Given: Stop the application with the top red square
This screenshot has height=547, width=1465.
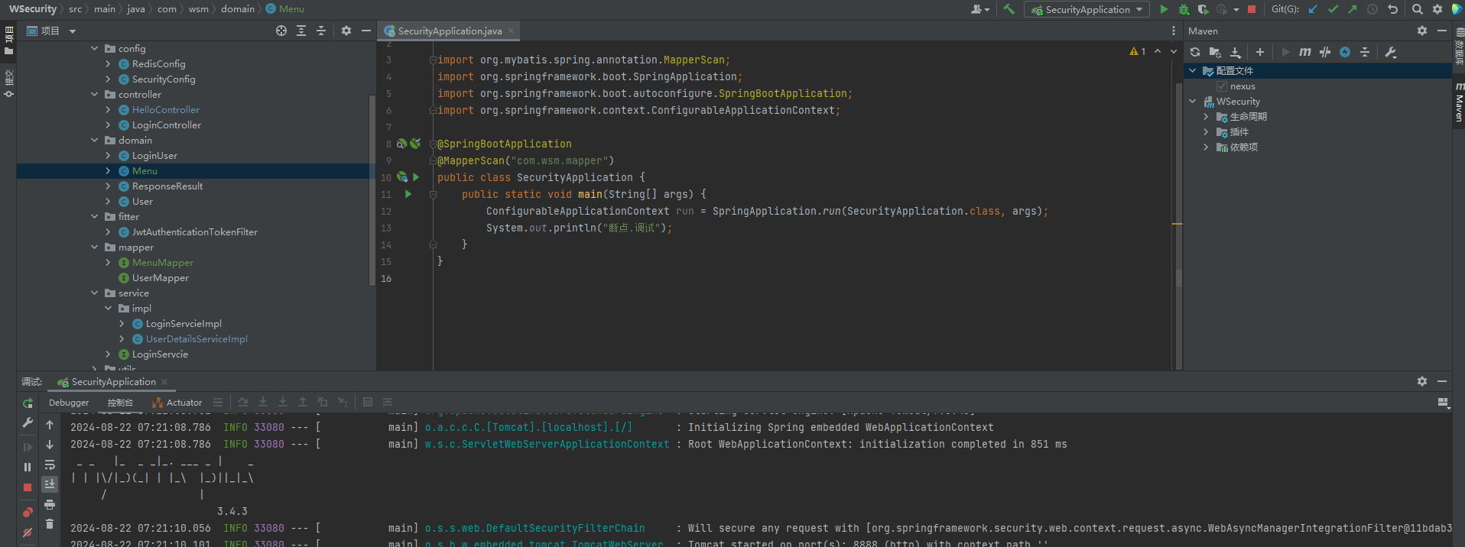Looking at the screenshot, I should point(1252,9).
